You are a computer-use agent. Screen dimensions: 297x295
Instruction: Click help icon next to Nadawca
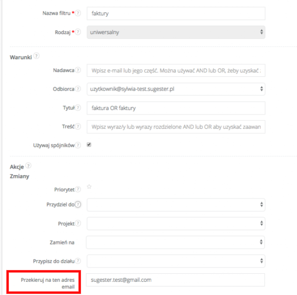78,70
